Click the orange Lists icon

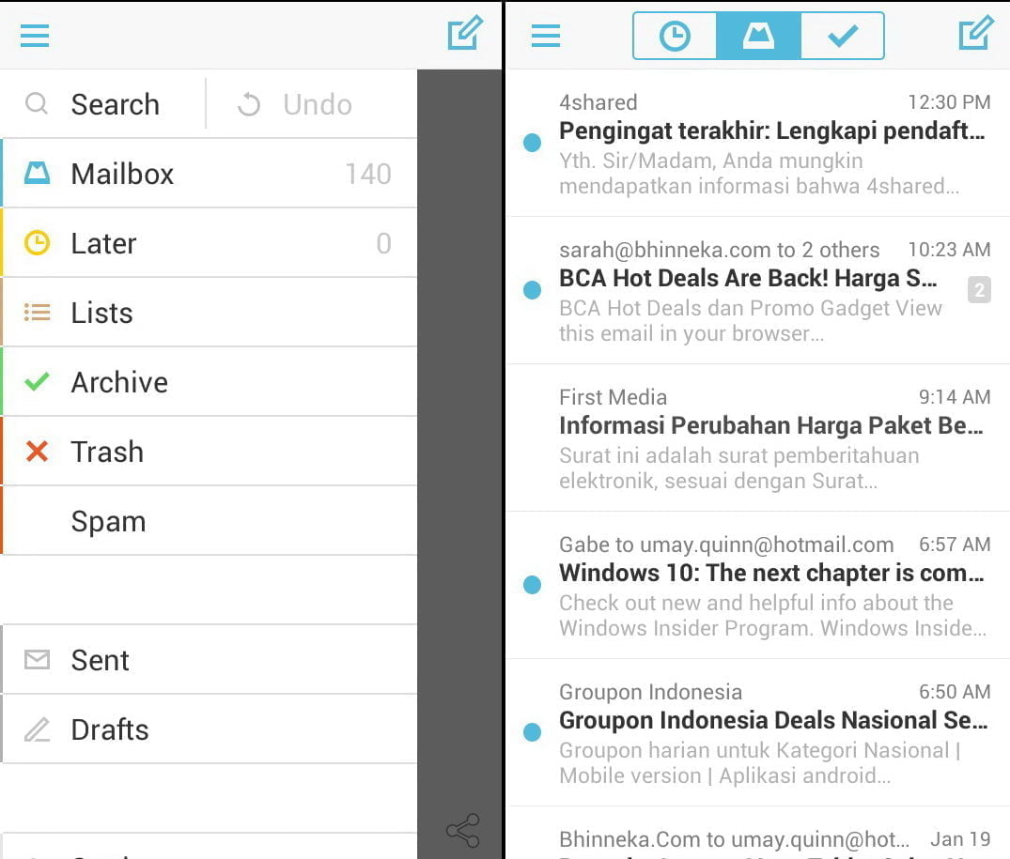coord(37,313)
